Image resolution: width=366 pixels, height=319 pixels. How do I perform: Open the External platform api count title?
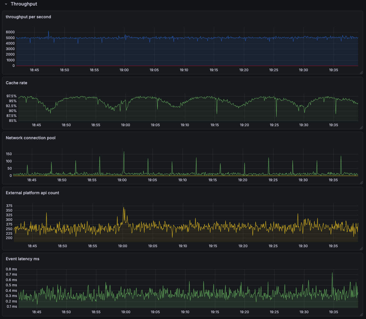coord(32,193)
